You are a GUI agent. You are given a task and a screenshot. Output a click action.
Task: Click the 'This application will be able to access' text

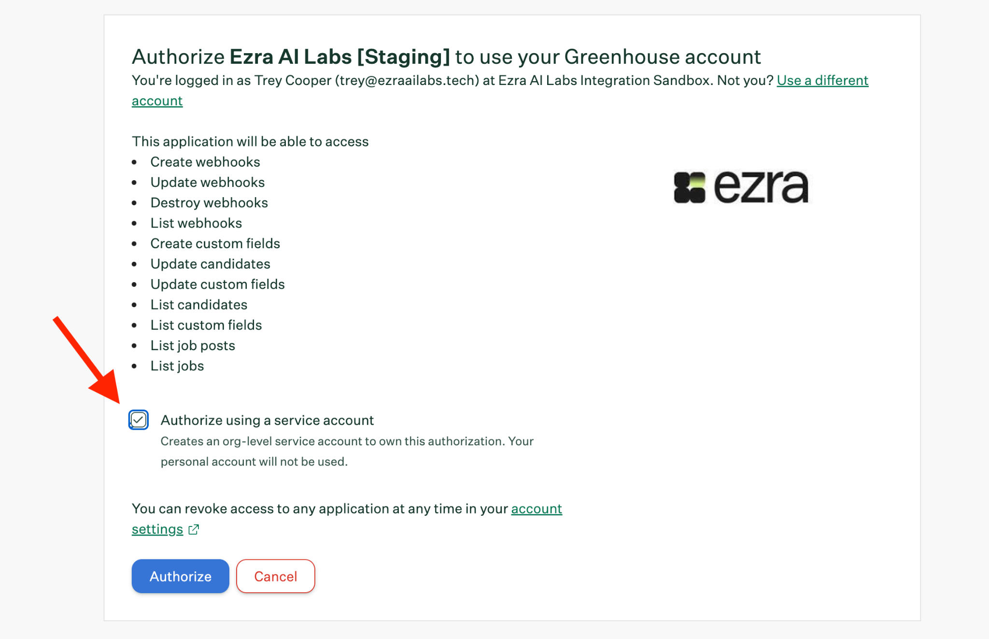250,142
